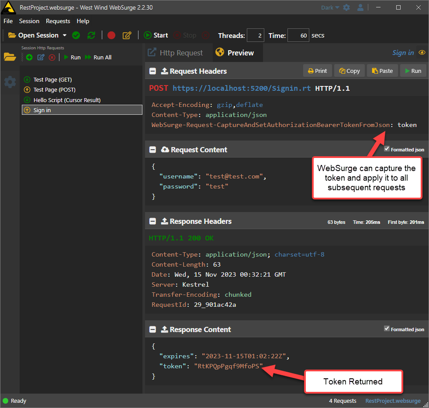429x408 pixels.
Task: Delete the selected request with red X icon
Action: pyautogui.click(x=52, y=58)
